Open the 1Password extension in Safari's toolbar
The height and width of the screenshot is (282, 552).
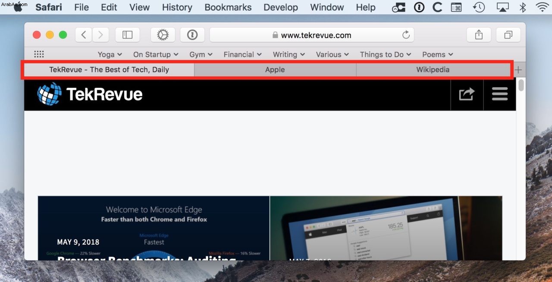pos(192,35)
